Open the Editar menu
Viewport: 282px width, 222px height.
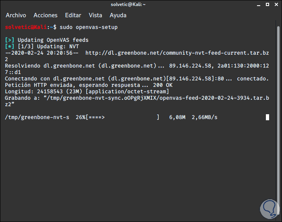(73, 15)
